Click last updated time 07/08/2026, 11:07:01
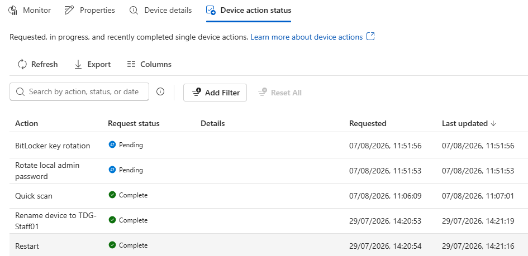This screenshot has width=528, height=256. tap(478, 196)
